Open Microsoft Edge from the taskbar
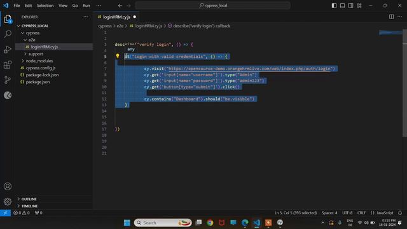The image size is (407, 229). point(245,223)
